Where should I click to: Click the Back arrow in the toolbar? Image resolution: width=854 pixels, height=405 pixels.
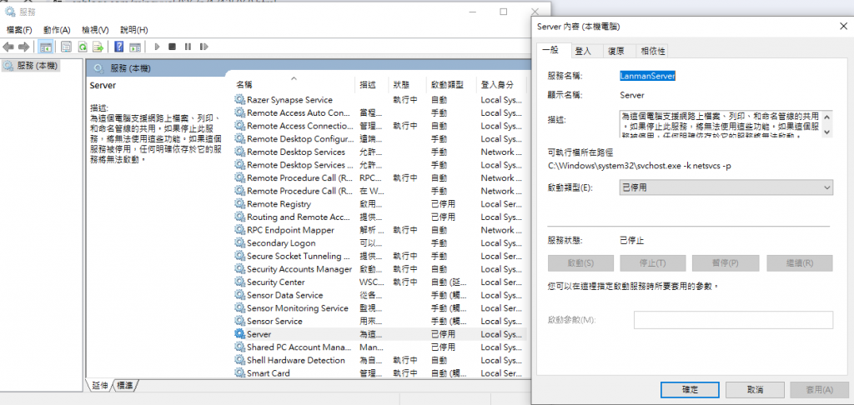8,47
